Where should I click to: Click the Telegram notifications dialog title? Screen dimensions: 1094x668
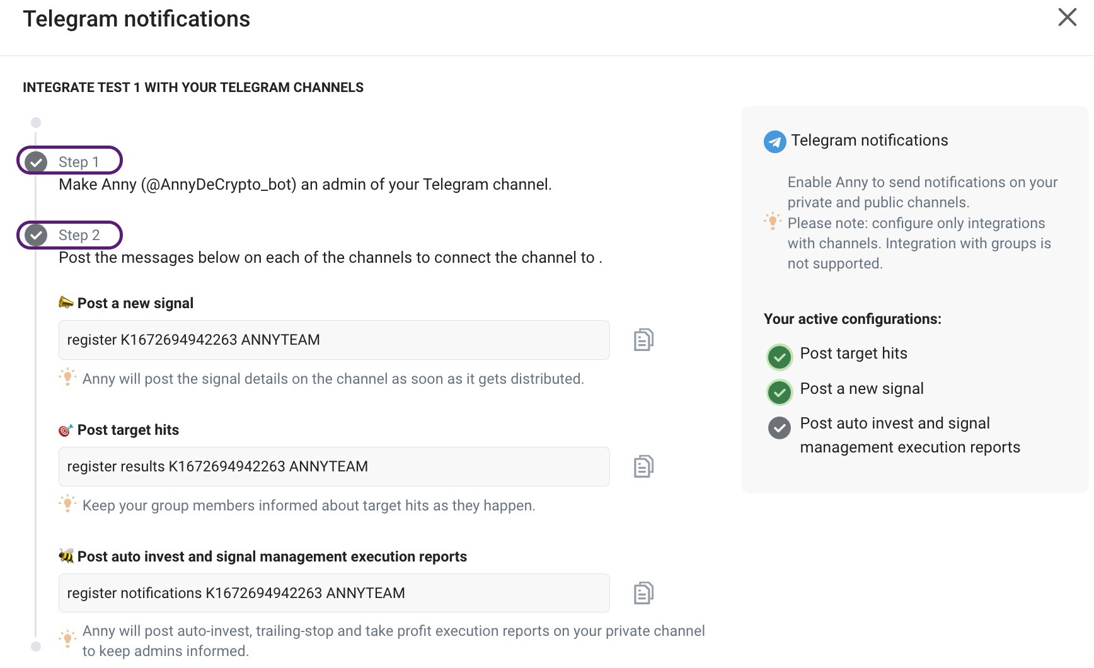(137, 18)
